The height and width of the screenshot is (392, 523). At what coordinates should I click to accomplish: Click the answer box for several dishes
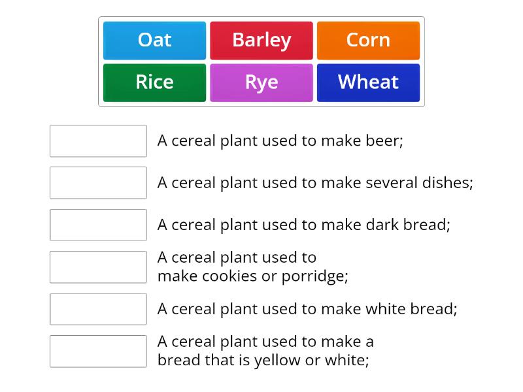point(98,183)
